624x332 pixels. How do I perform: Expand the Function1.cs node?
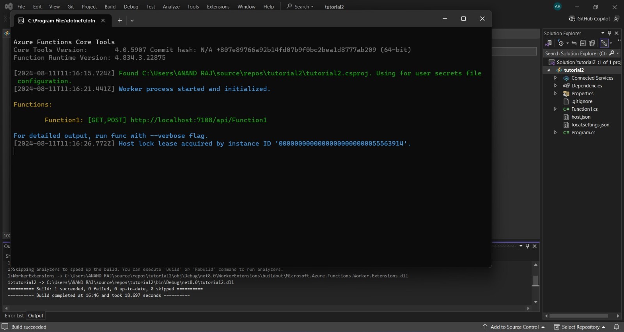tap(555, 109)
